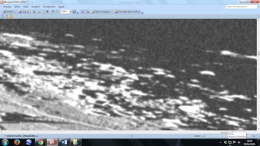
Task: Expand the Digite uma pergunta dropdown arrow
Action: click(258, 6)
